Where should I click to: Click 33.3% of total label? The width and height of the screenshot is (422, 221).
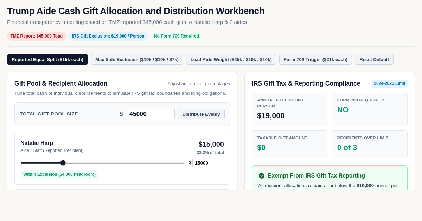point(210,153)
